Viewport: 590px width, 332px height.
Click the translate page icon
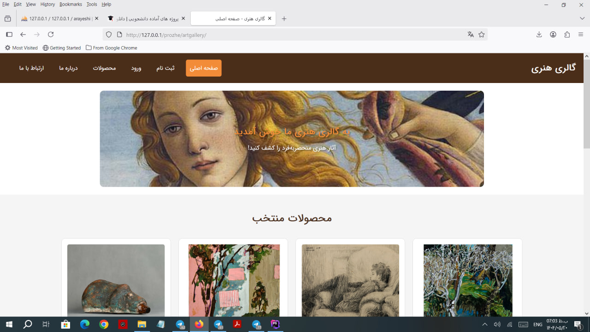pos(470,35)
